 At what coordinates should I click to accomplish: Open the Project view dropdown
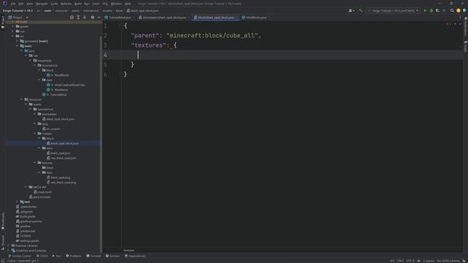pos(18,18)
